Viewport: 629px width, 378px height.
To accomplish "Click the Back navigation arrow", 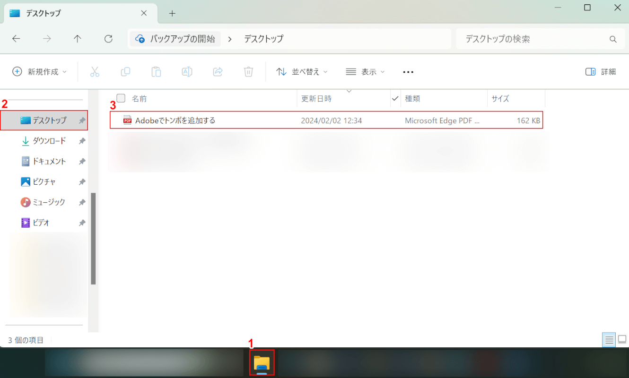I will click(x=16, y=39).
